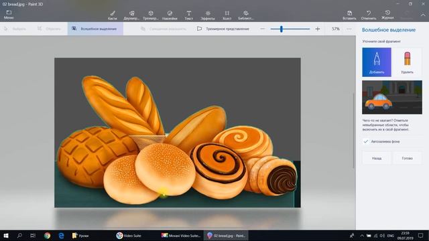Click the Paint 3D taskbar item
429x241 pixels.
pyautogui.click(x=226, y=236)
